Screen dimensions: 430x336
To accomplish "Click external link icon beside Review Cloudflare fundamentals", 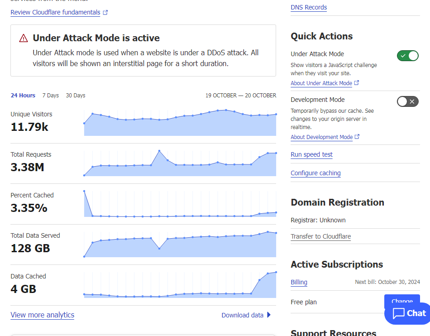I will click(105, 12).
